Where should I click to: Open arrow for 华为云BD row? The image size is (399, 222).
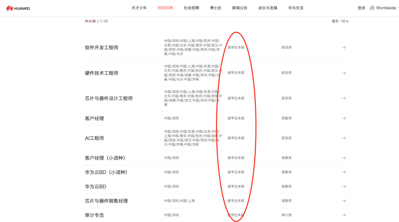pos(344,187)
